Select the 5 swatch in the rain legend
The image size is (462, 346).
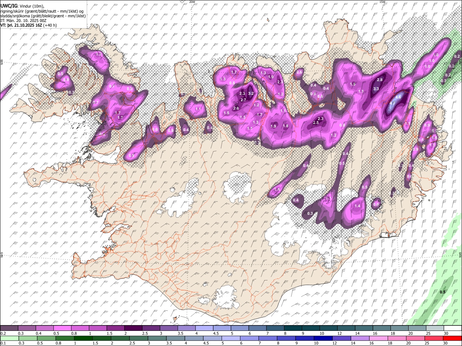click(231, 338)
